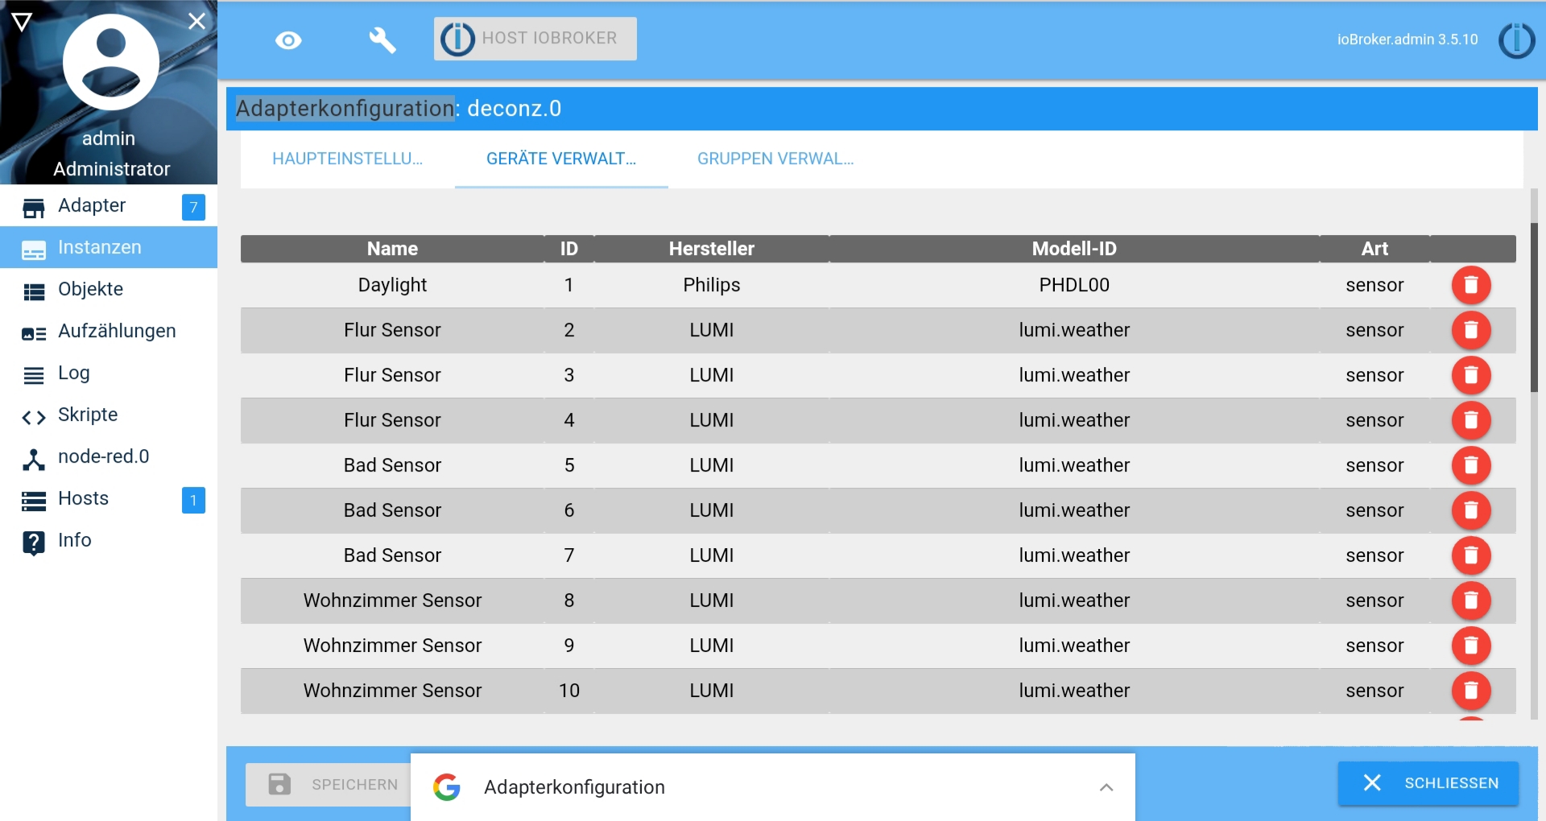Click the Objekte list icon
Image resolution: width=1546 pixels, height=821 pixels.
34,291
